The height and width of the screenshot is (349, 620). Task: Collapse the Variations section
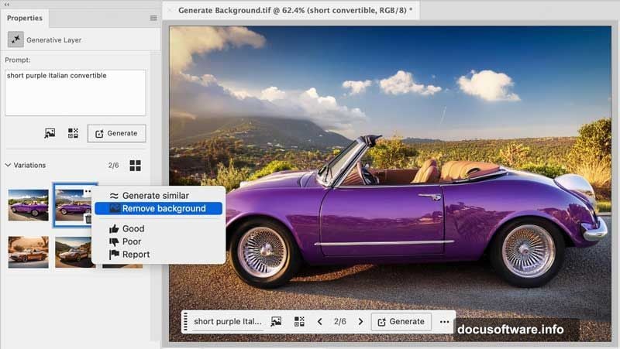tap(9, 166)
